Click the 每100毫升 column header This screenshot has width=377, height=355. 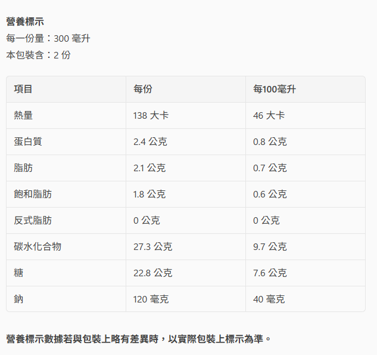(x=275, y=89)
